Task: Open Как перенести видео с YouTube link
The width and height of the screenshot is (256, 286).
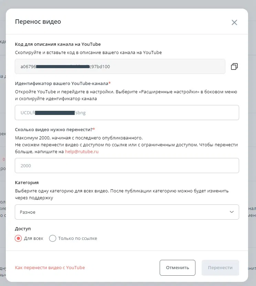Action: click(x=50, y=267)
